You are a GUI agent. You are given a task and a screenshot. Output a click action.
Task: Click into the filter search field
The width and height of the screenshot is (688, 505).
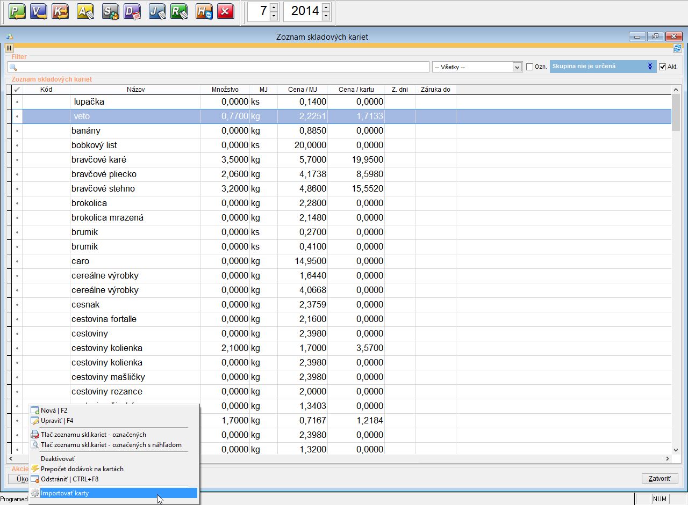point(218,67)
